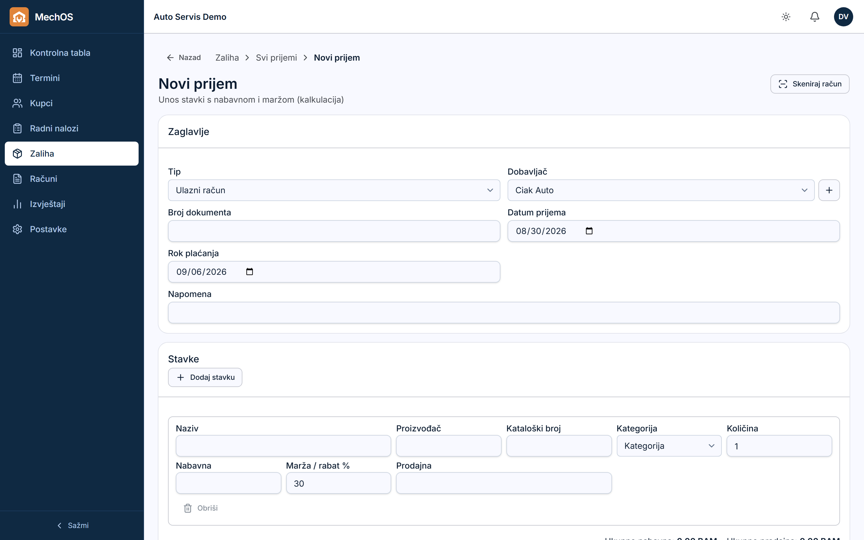Open the Dobavljač dropdown showing Ciak Auto
The image size is (864, 540).
coord(661,190)
